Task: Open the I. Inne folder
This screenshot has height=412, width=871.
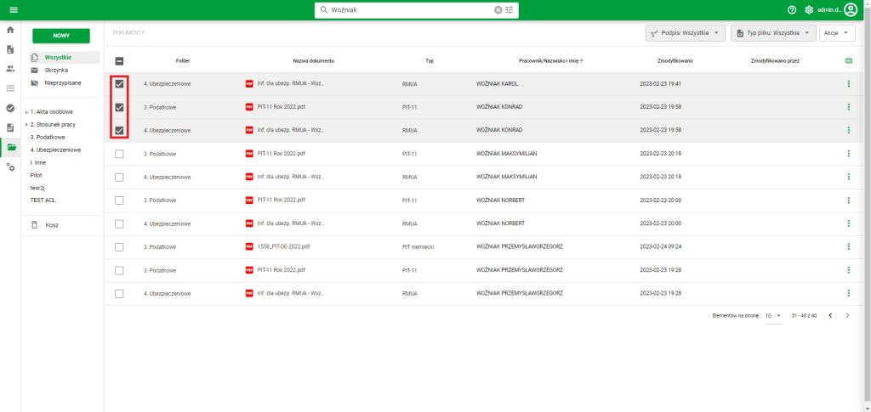Action: 37,162
